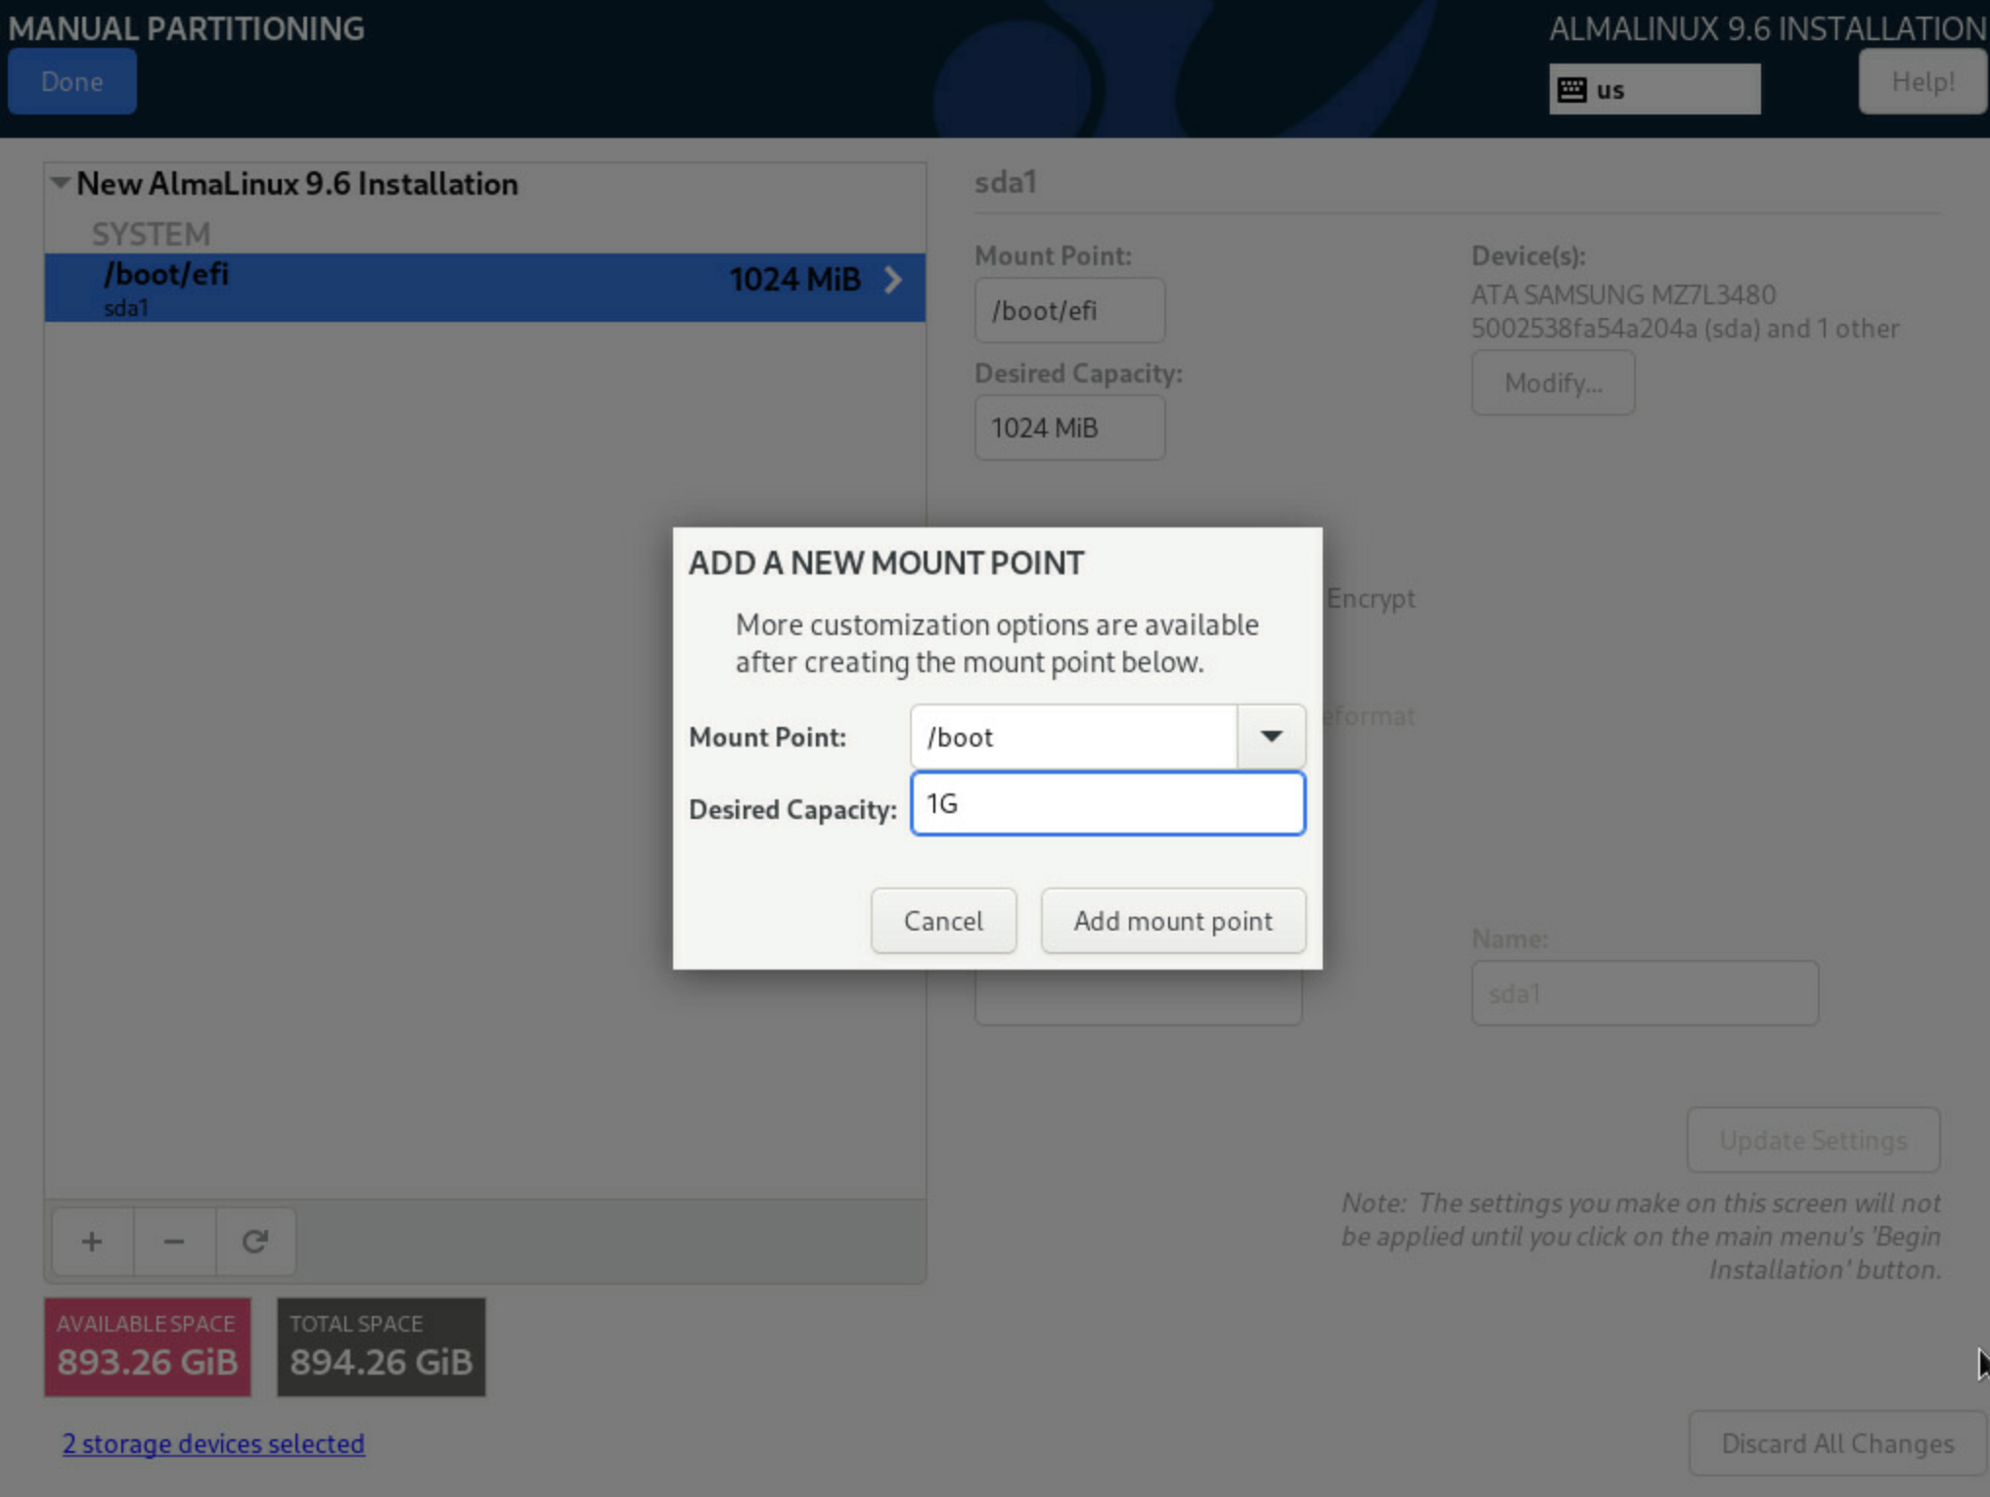Click the minus icon to remove mount point
The image size is (1990, 1497).
[x=174, y=1242]
